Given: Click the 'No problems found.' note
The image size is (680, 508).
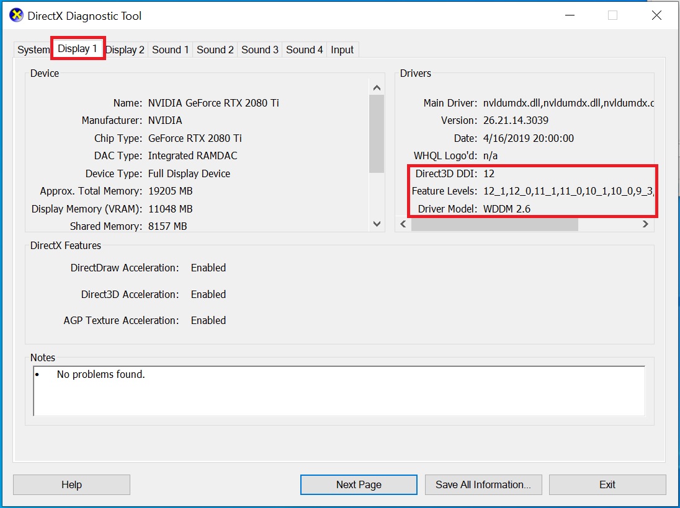Looking at the screenshot, I should coord(101,374).
